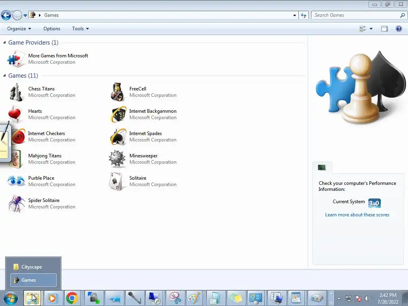The height and width of the screenshot is (306, 408).
Task: Open the network tray icon
Action: 348,298
